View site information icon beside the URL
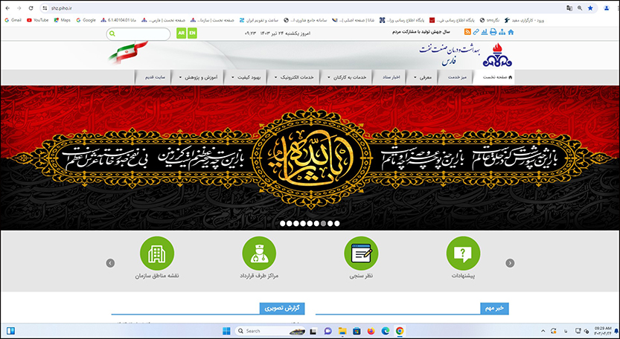The width and height of the screenshot is (620, 339). click(x=45, y=8)
